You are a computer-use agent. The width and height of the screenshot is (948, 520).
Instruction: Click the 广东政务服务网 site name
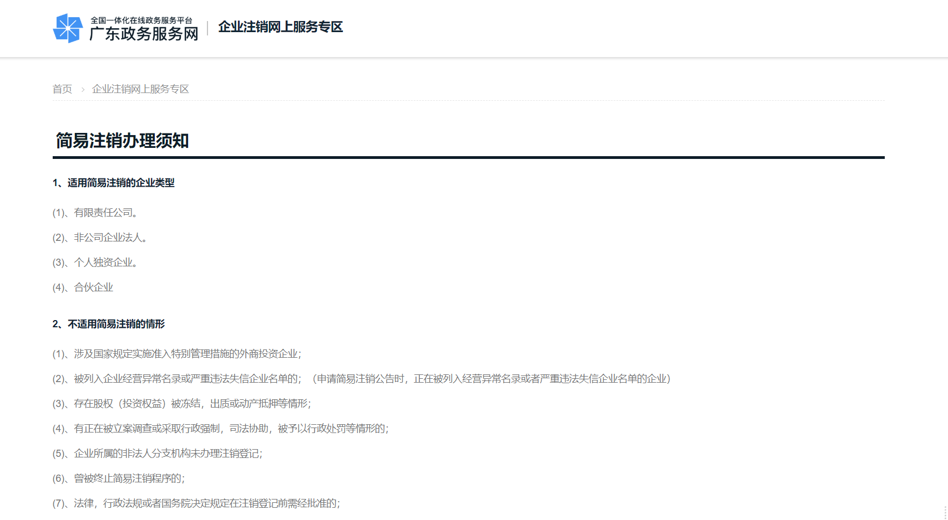tap(144, 34)
